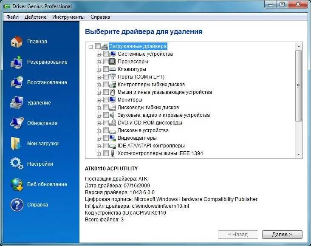Click the Мониторы monitor icon
The height and width of the screenshot is (246, 311).
click(x=113, y=100)
